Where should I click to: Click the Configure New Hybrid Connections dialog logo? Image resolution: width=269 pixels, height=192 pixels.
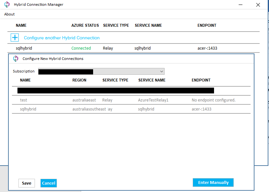tap(16, 59)
